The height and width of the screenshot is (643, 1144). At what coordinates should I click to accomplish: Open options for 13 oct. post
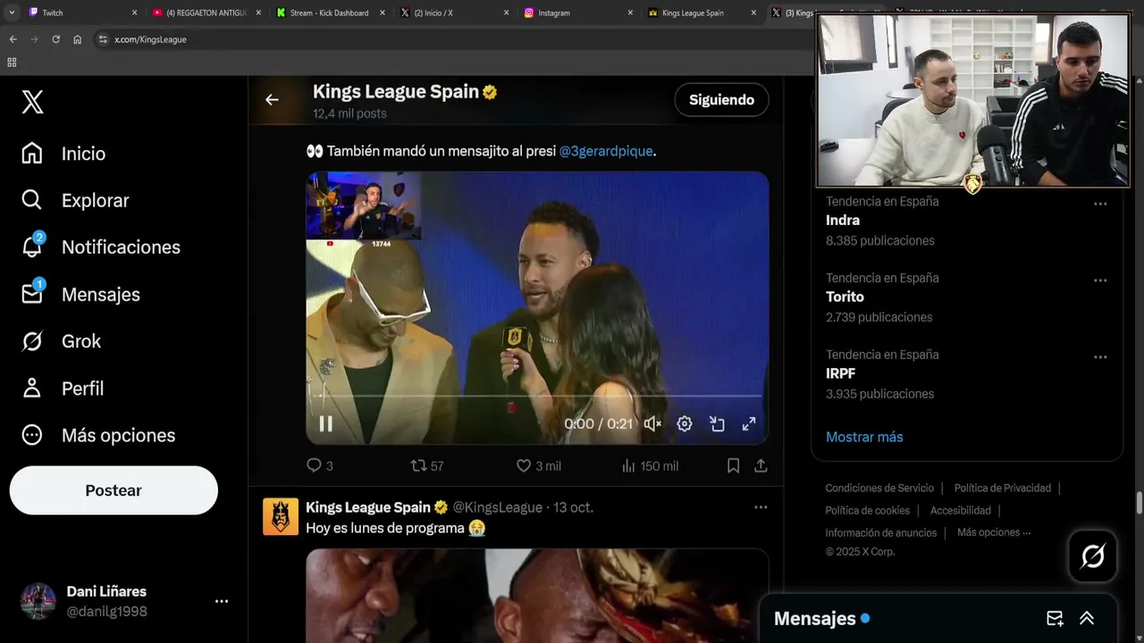[x=761, y=507]
